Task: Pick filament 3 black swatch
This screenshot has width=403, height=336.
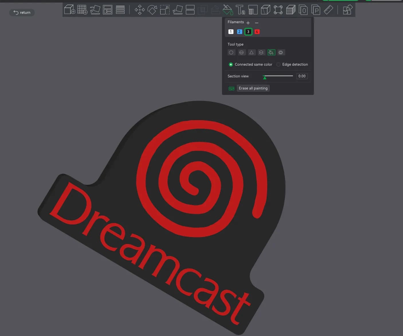Action: click(248, 32)
